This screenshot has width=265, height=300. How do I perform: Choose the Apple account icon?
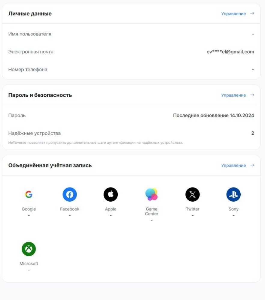point(111,194)
